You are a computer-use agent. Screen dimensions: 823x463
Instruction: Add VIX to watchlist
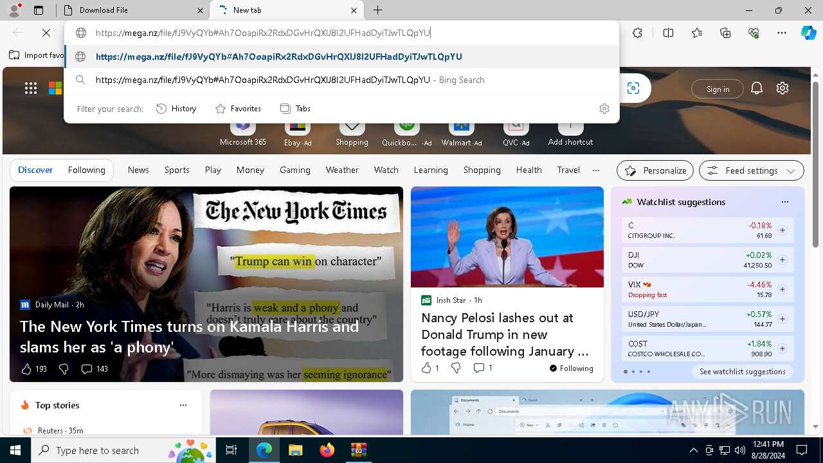(782, 289)
